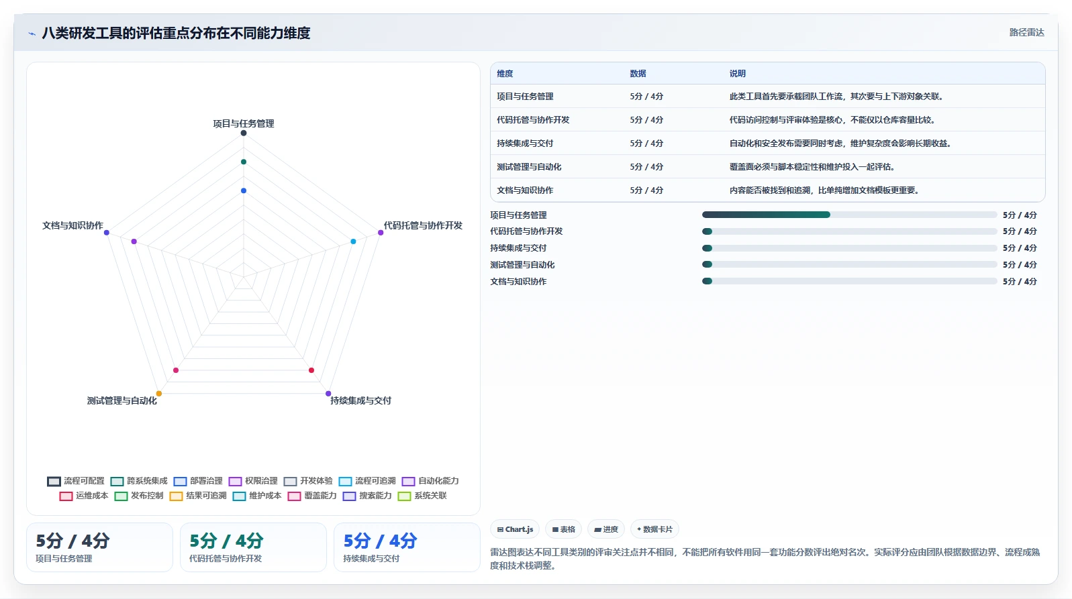Click the 代码托管与协作开发 progress bar
The width and height of the screenshot is (1072, 599).
(849, 231)
